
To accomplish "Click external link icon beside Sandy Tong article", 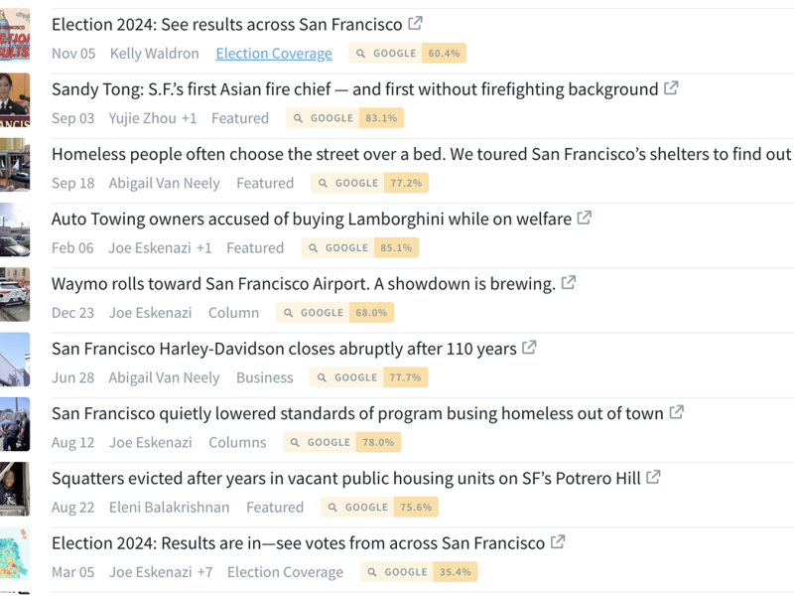I will tap(671, 87).
